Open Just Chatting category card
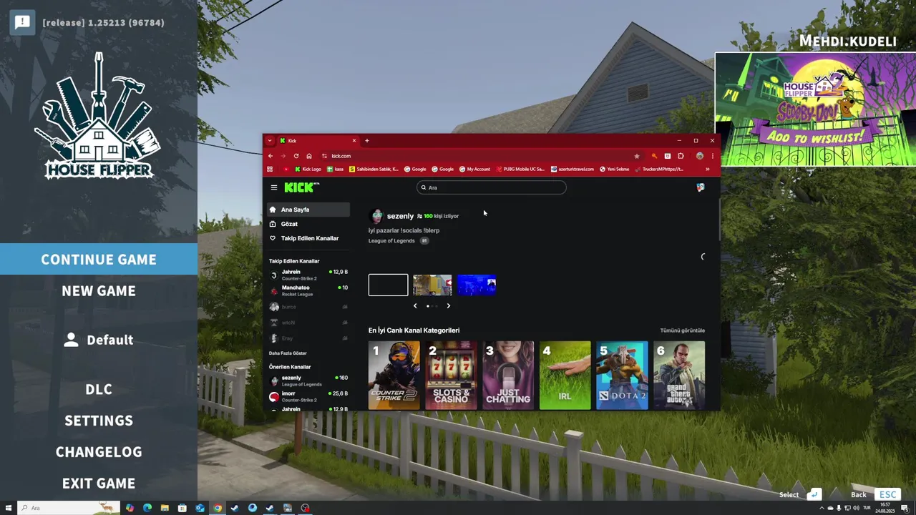This screenshot has height=515, width=916. (508, 376)
